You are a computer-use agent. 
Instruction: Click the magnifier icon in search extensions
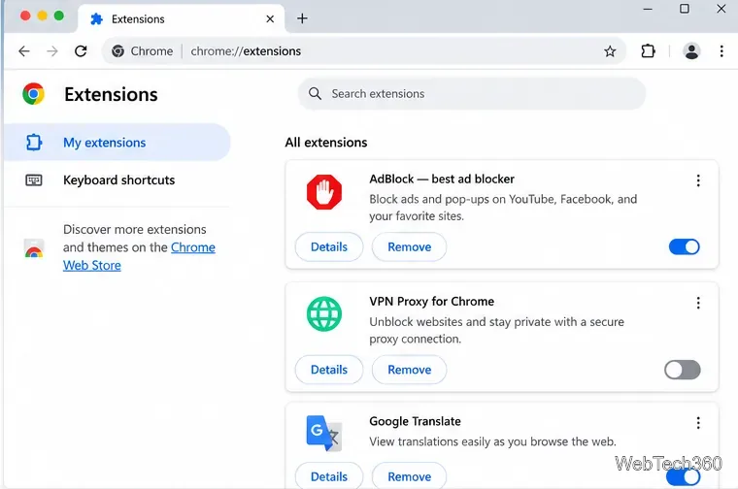315,93
